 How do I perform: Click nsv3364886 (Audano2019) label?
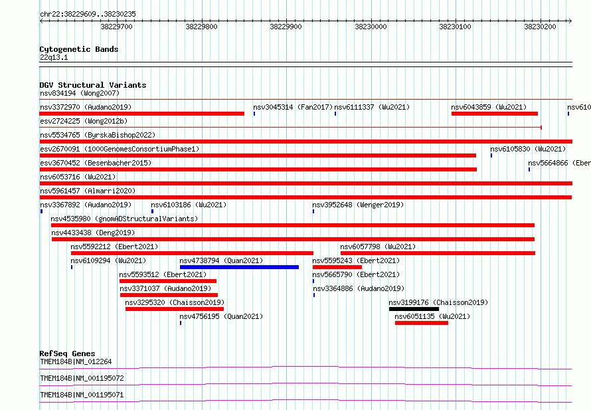[x=359, y=288]
